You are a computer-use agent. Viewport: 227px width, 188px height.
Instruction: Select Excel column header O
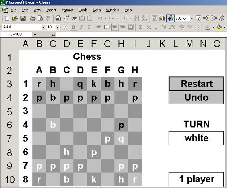tap(217, 44)
